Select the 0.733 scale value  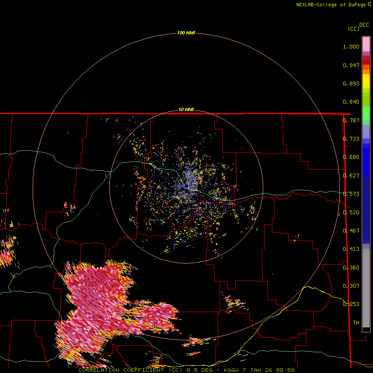pos(351,139)
